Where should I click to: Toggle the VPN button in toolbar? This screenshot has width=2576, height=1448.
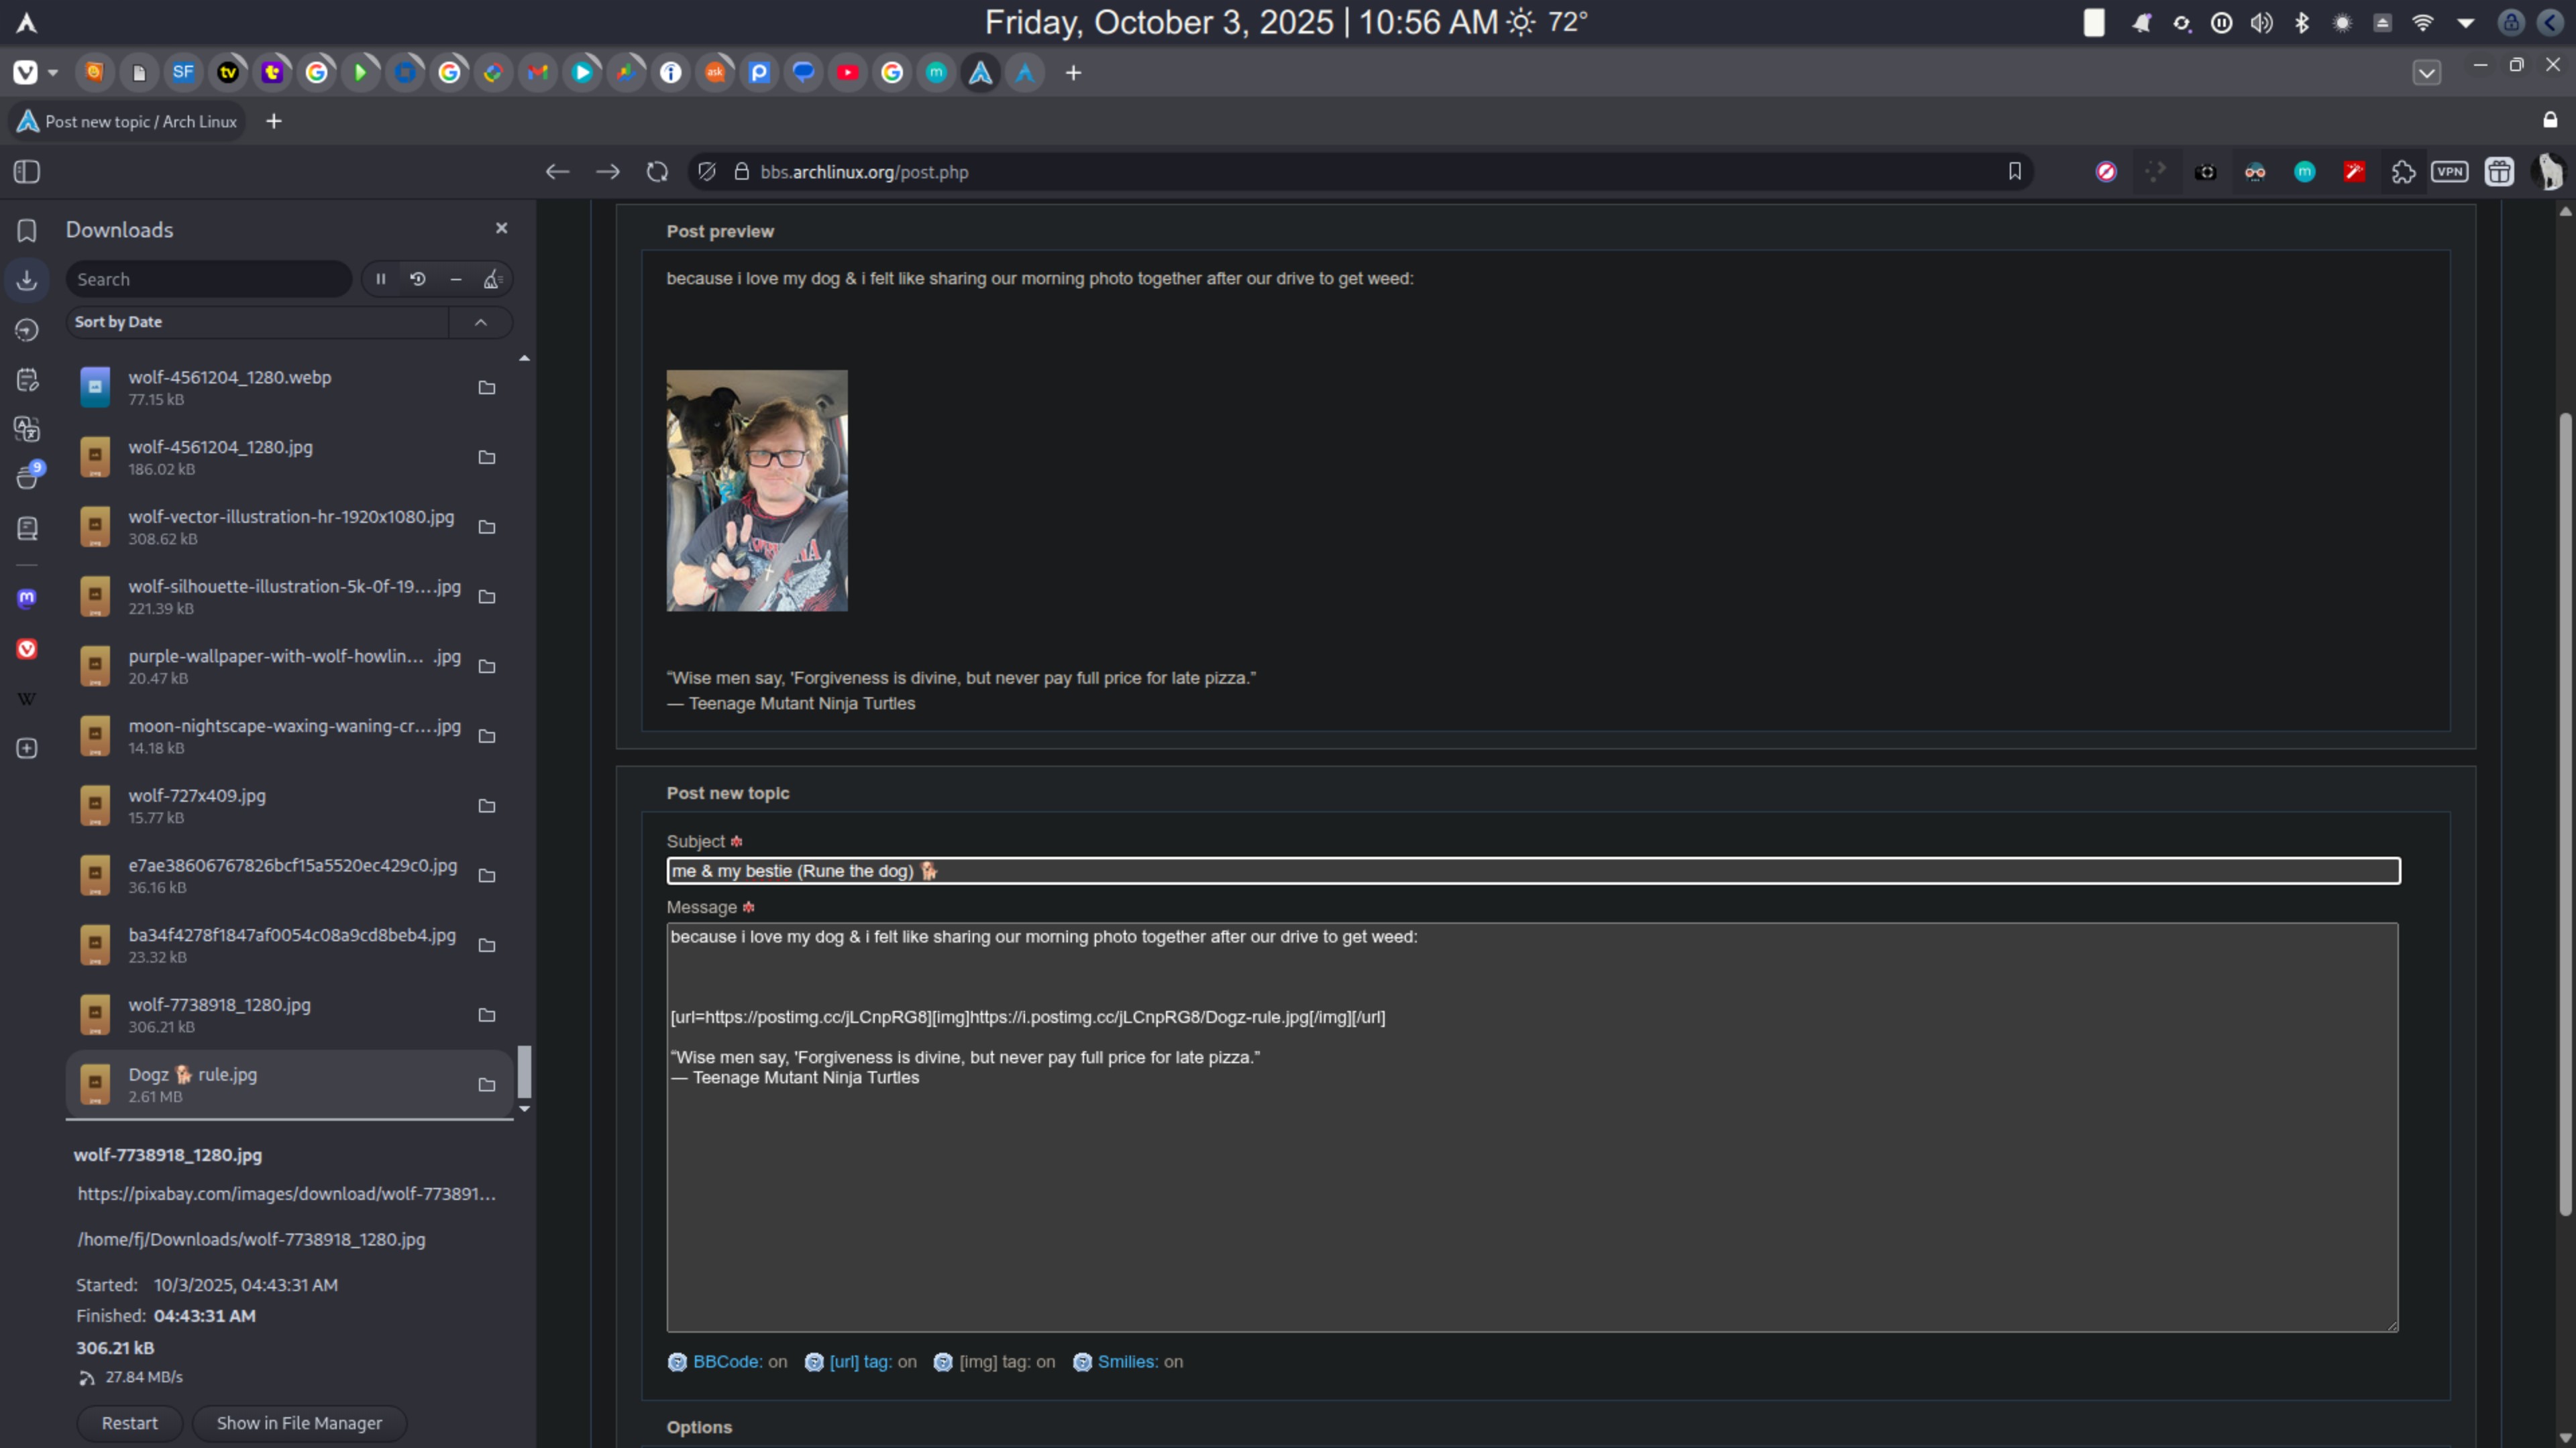coord(2450,172)
